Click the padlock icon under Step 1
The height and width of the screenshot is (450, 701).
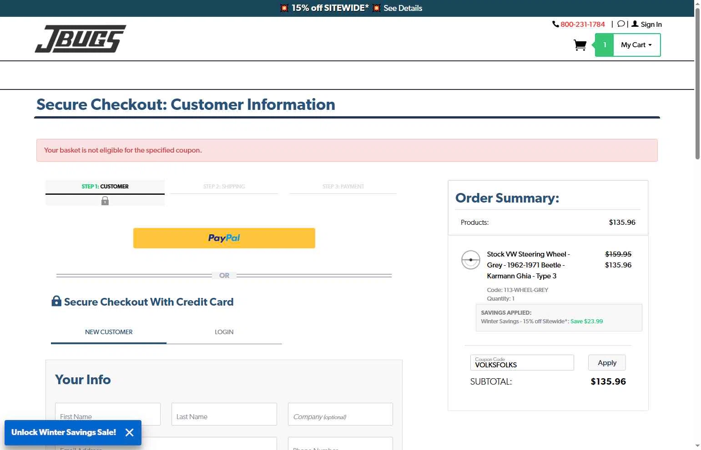pos(105,201)
